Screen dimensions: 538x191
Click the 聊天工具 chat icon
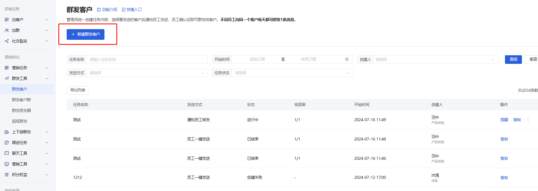pyautogui.click(x=7, y=153)
